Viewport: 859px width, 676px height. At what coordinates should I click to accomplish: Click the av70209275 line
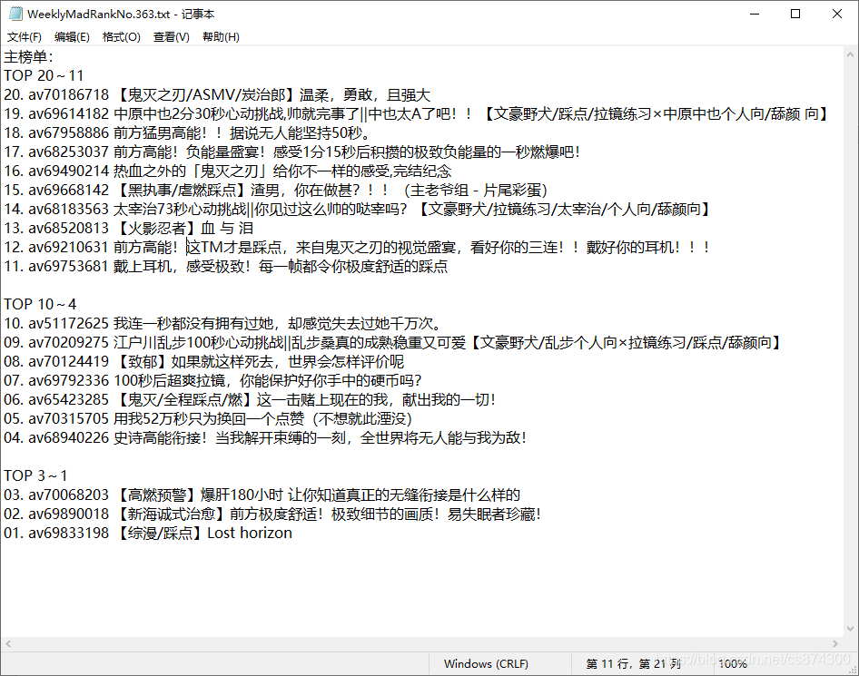393,343
